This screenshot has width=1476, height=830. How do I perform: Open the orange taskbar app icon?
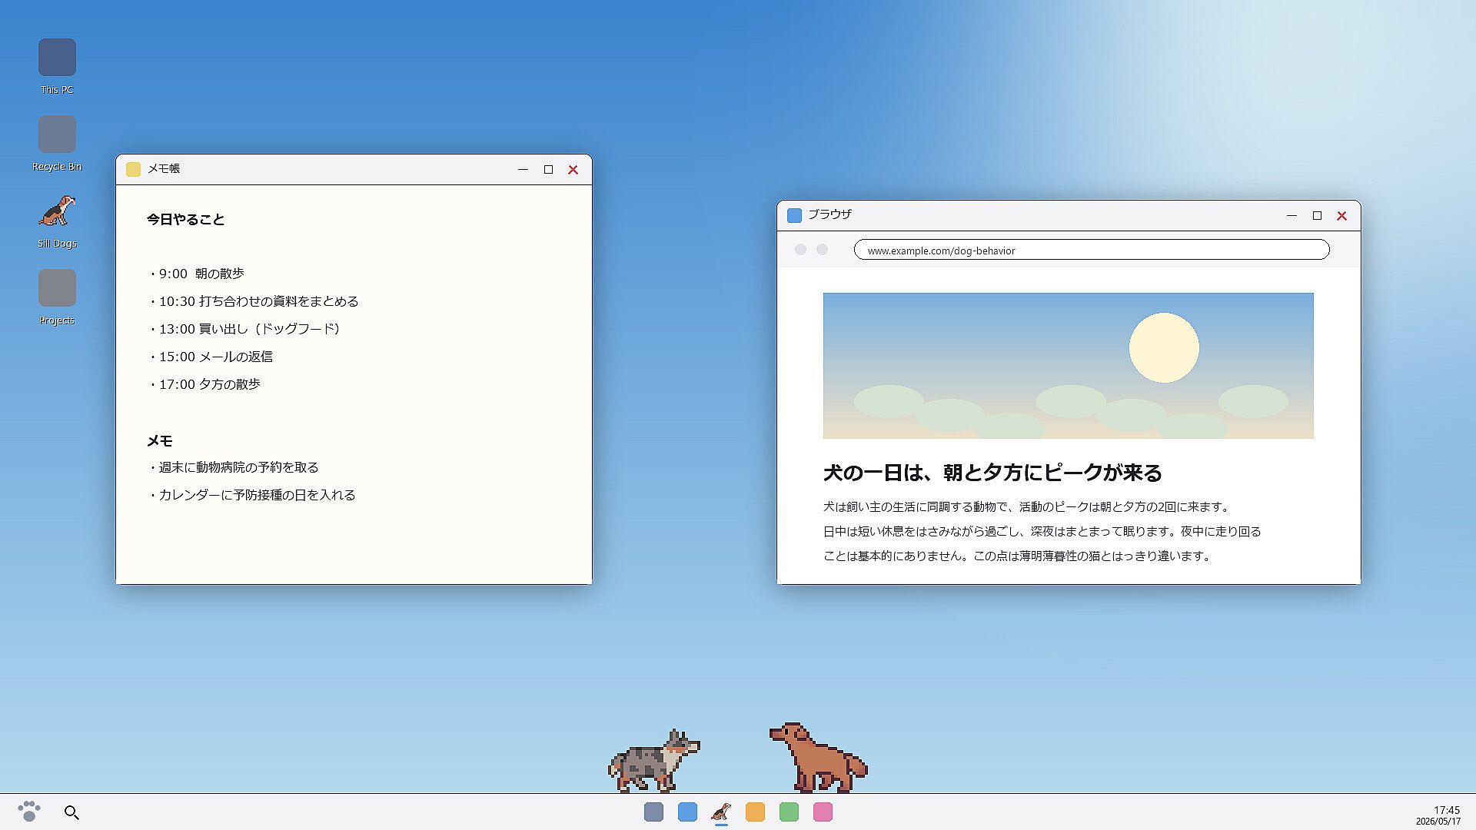coord(755,812)
